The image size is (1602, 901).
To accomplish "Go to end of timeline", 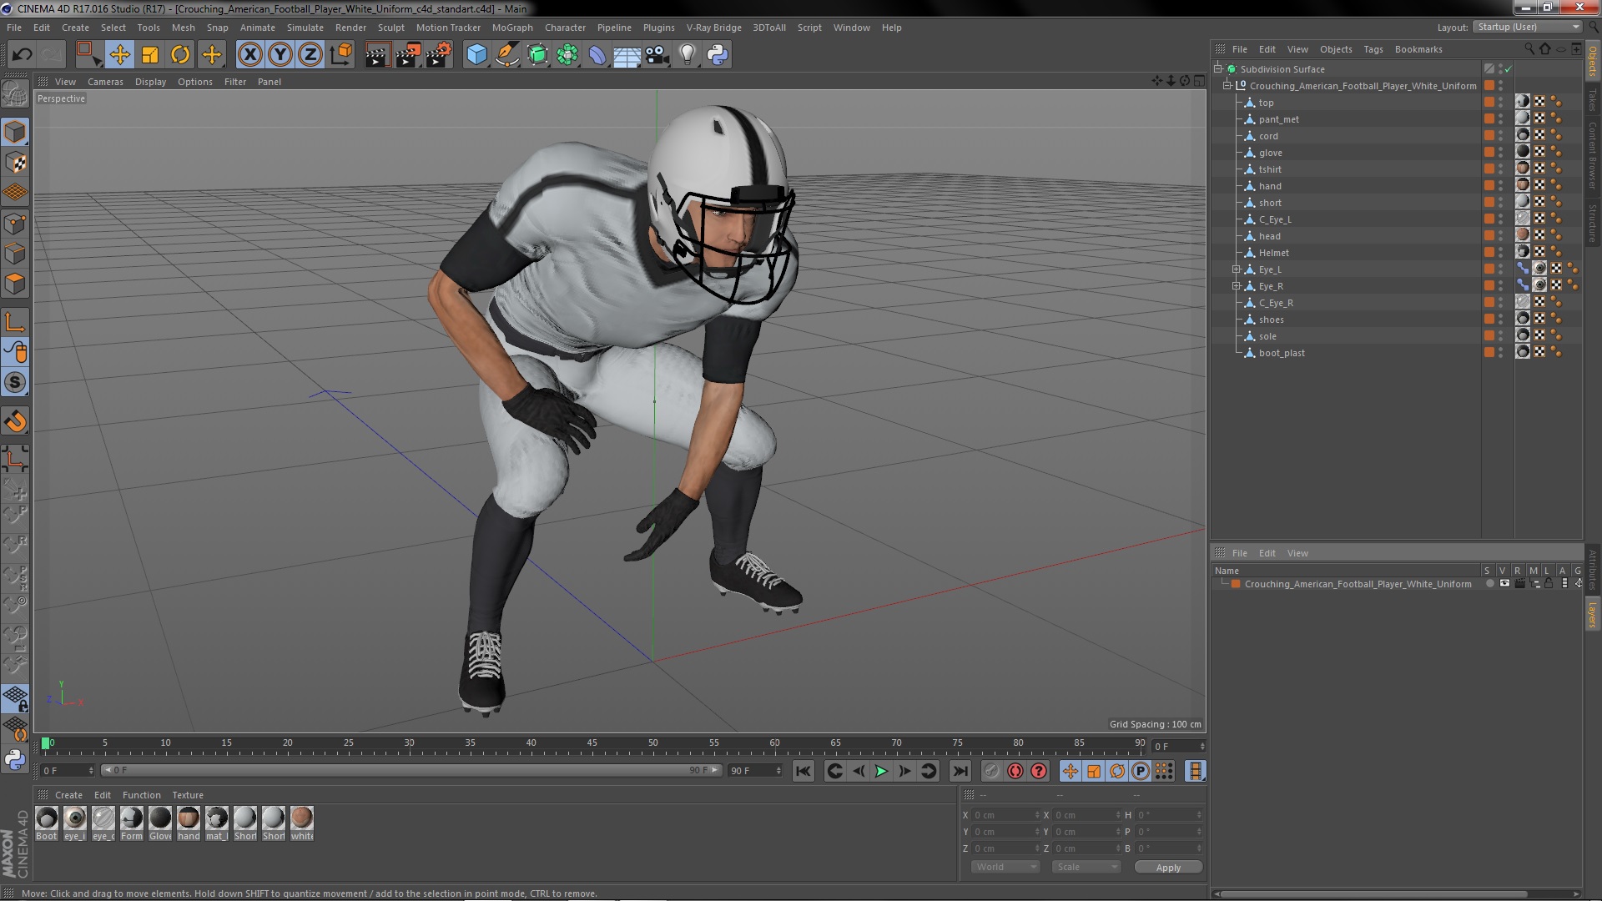I will pyautogui.click(x=960, y=772).
